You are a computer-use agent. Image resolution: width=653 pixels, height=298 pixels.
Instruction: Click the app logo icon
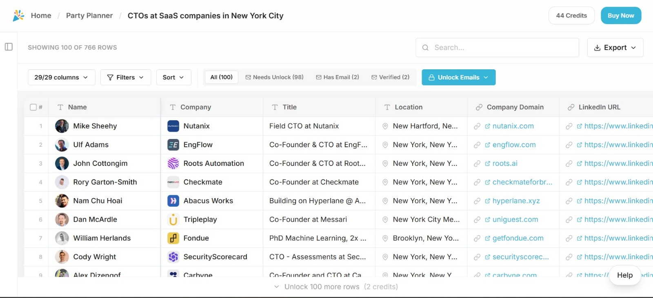point(18,15)
